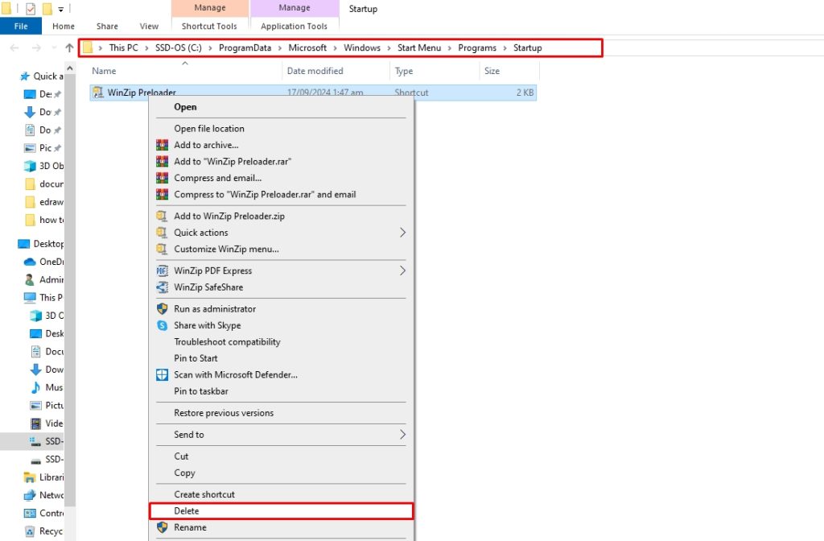This screenshot has height=541, width=824.
Task: Click shield icon beside Rename
Action: pyautogui.click(x=163, y=527)
